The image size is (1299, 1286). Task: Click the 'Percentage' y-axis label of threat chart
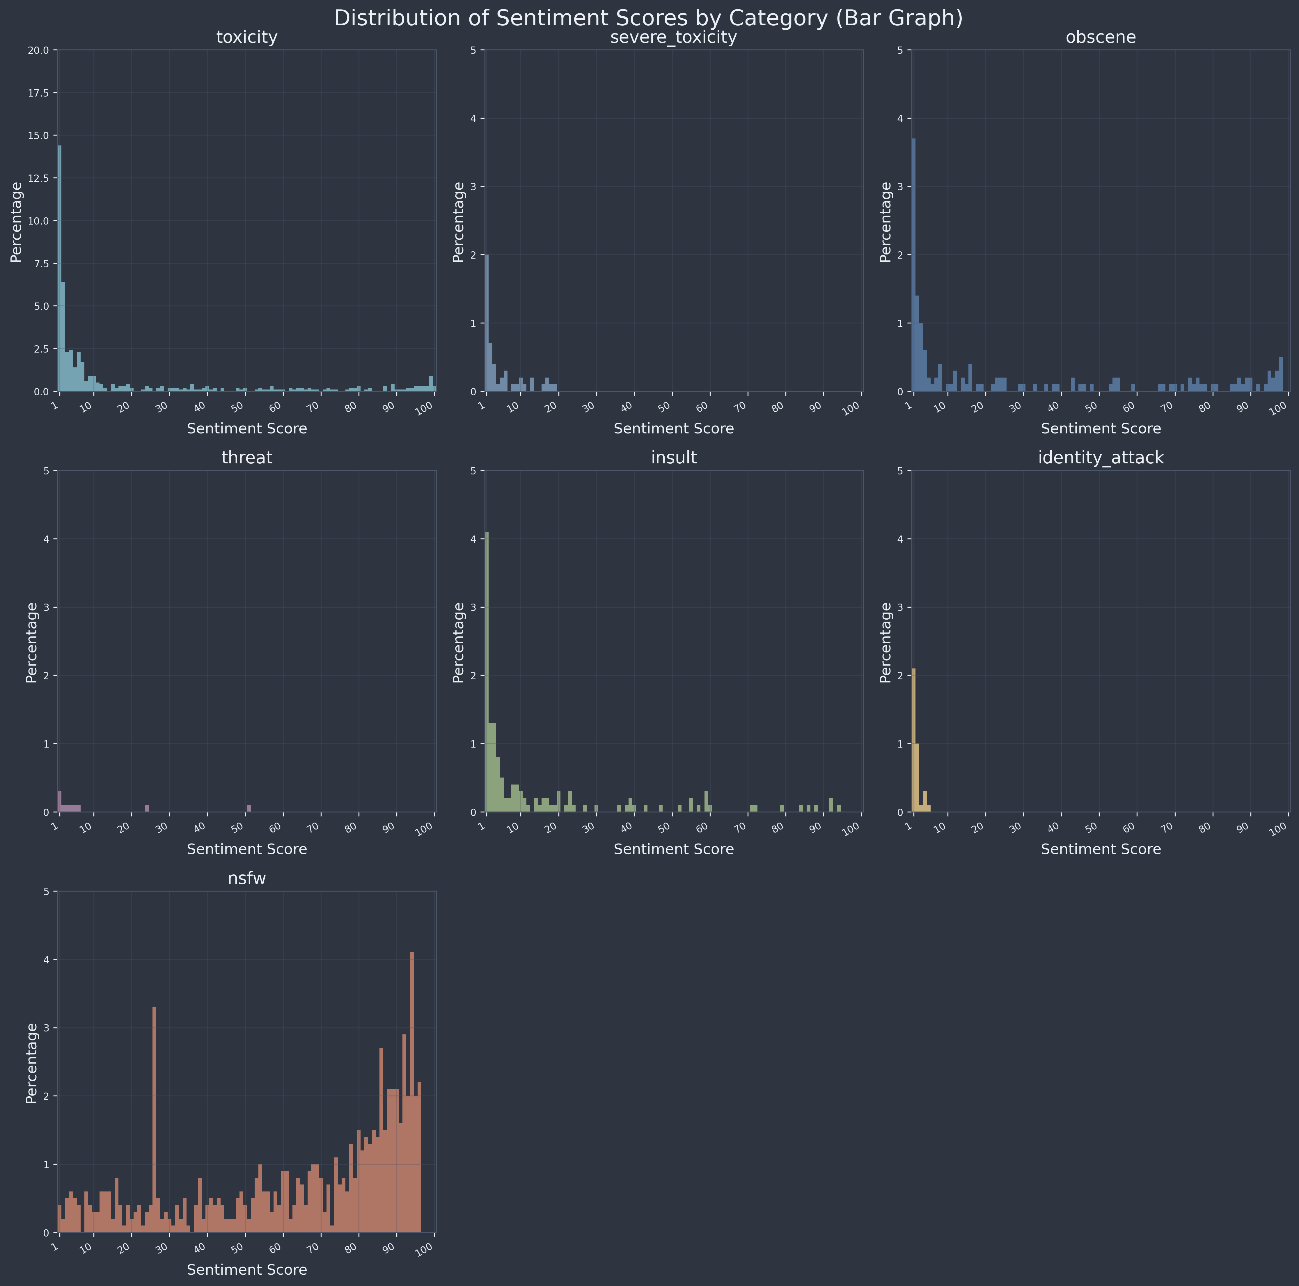32,642
